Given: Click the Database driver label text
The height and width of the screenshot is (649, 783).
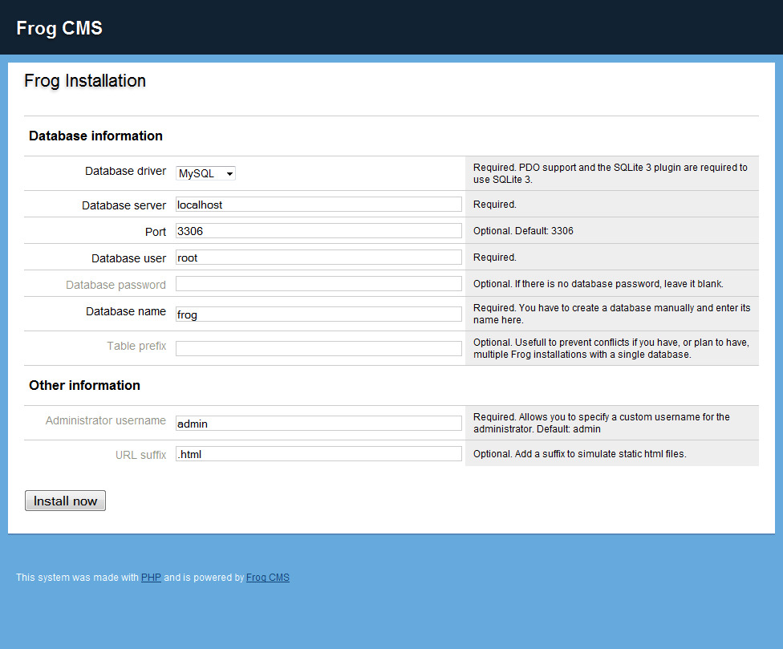Looking at the screenshot, I should click(x=125, y=171).
